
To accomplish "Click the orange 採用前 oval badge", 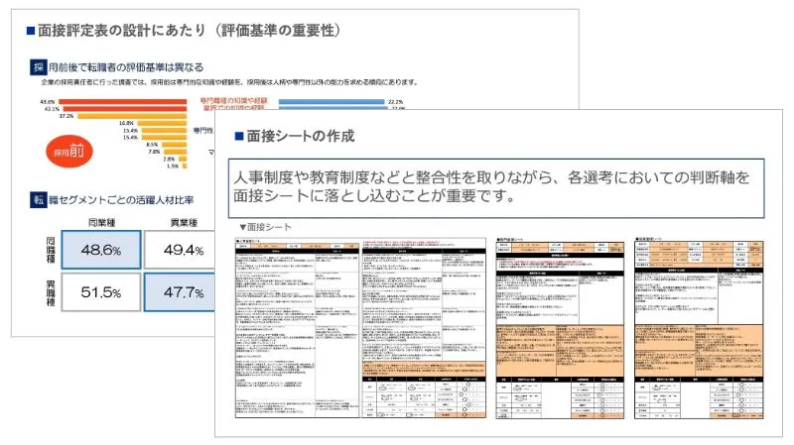I will [69, 152].
